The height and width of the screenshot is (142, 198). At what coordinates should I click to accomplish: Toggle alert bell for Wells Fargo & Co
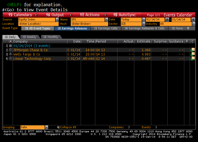click(x=10, y=54)
